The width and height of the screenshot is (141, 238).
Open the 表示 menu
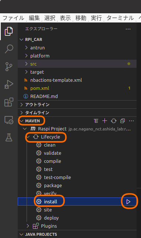click(x=65, y=18)
